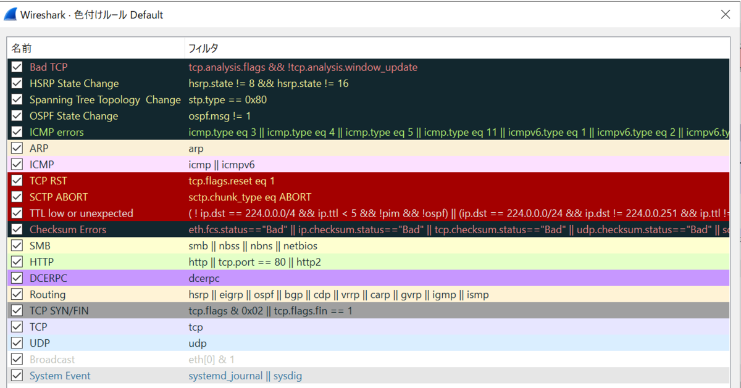Close the coloring rules dialog
This screenshot has width=741, height=388.
coord(725,14)
